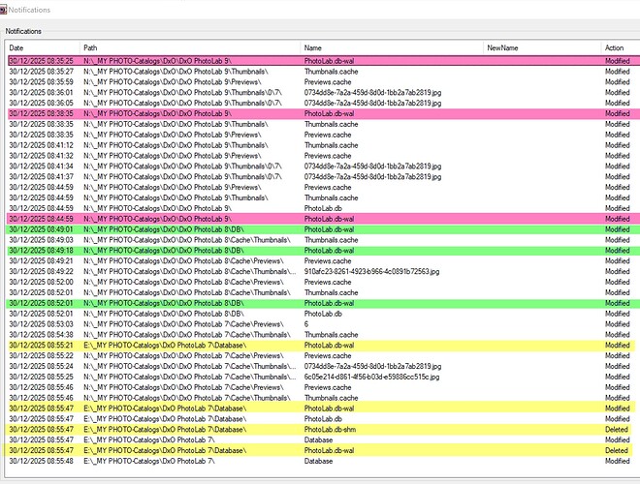Select the pink PhotoLab.db-wal row at 08:35:25

[x=320, y=61]
